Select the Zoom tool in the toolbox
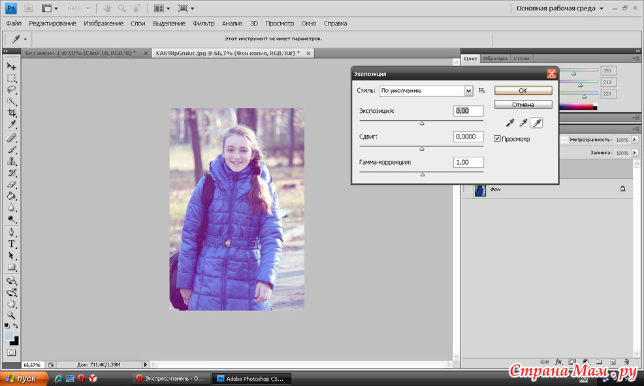Screen dimensions: 644x386 pyautogui.click(x=11, y=315)
